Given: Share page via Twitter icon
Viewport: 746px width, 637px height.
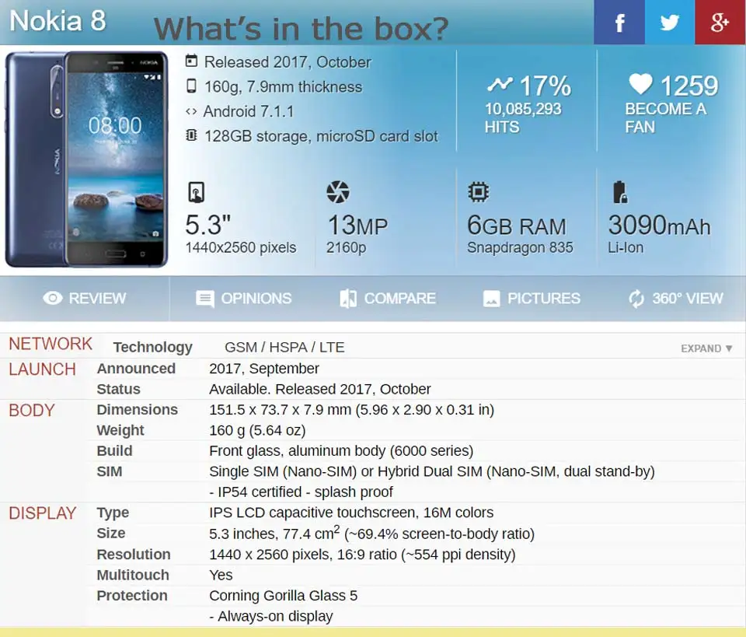Looking at the screenshot, I should (x=669, y=23).
